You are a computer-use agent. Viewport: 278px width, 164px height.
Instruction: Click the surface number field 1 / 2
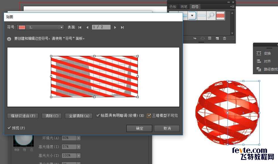coord(101,27)
